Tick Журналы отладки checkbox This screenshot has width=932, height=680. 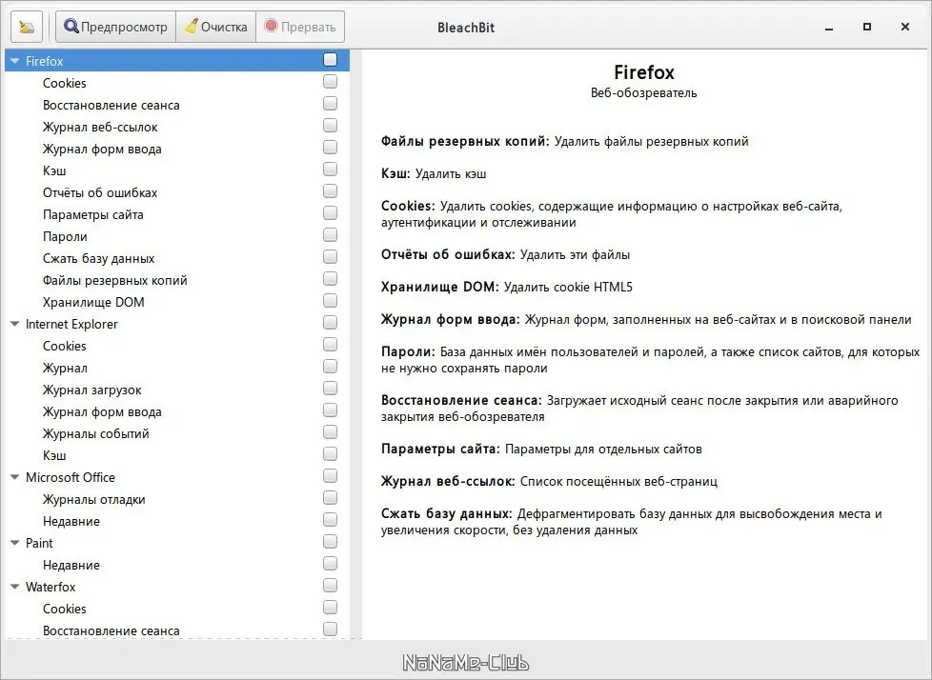330,498
